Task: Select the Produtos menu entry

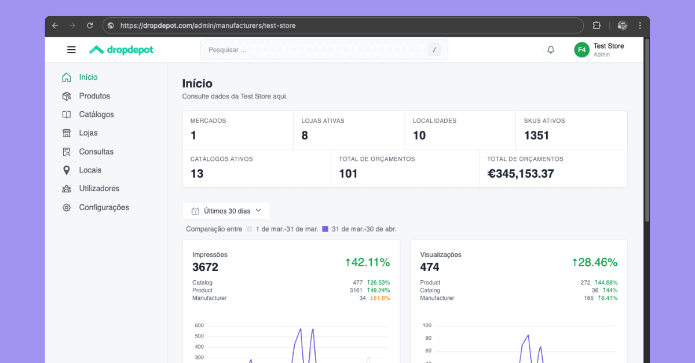Action: [x=94, y=96]
